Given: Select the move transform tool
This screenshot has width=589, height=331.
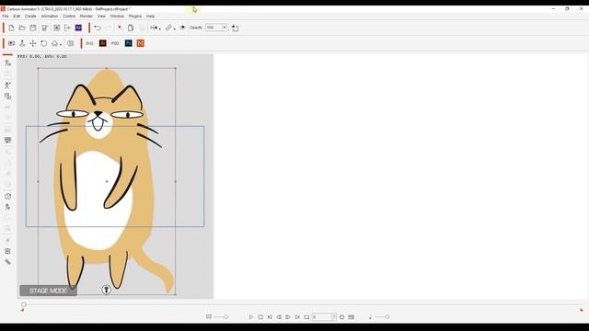Looking at the screenshot, I should tap(33, 43).
